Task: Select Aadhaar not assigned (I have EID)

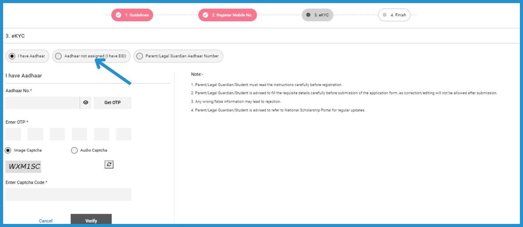Action: (x=58, y=56)
